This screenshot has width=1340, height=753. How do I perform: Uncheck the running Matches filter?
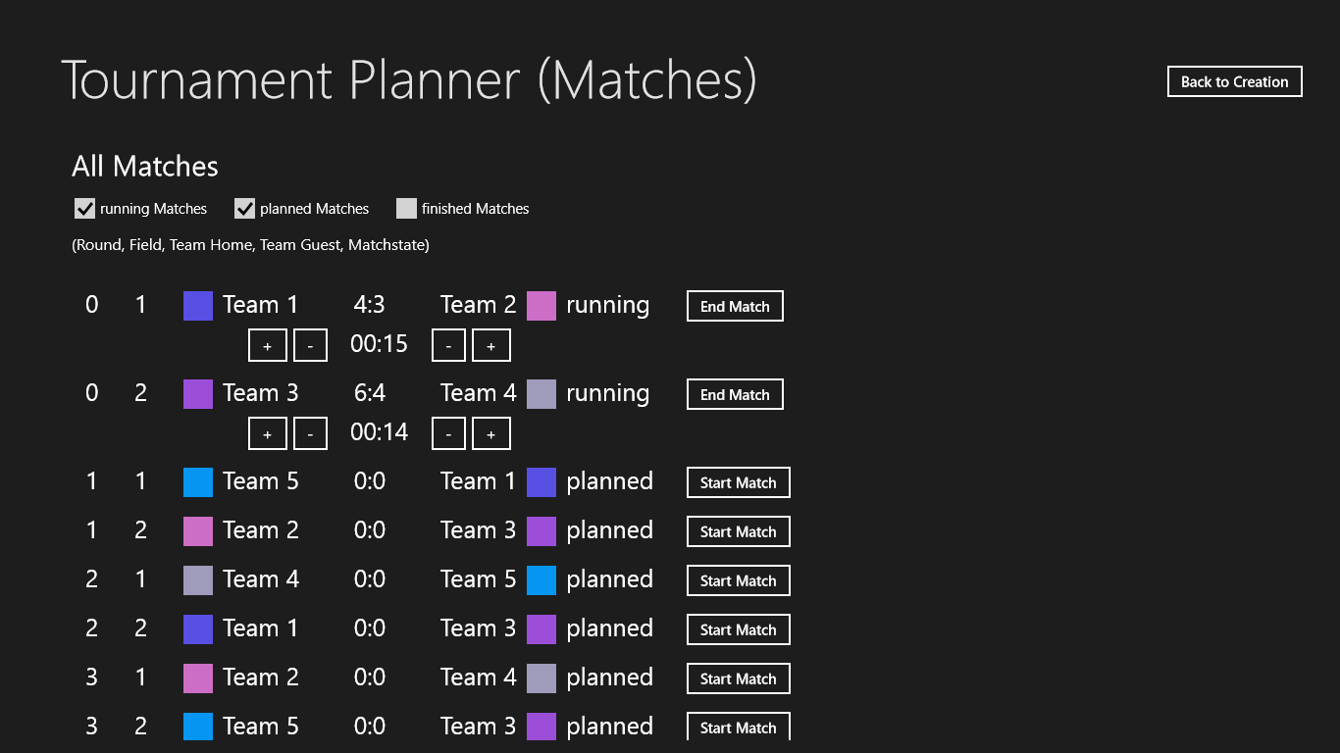pyautogui.click(x=85, y=208)
